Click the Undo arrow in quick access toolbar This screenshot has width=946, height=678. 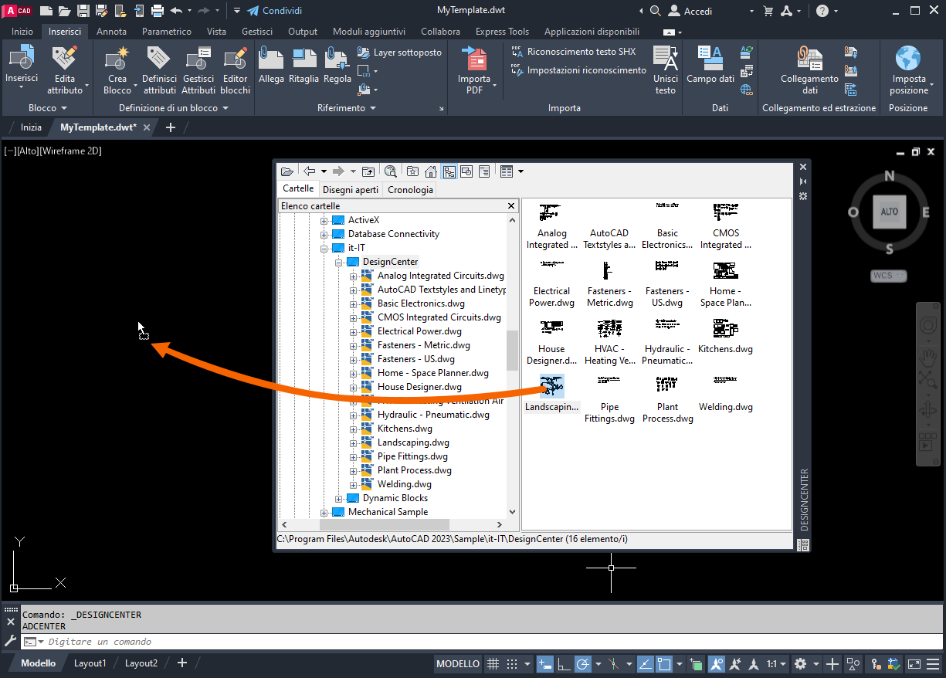point(176,11)
